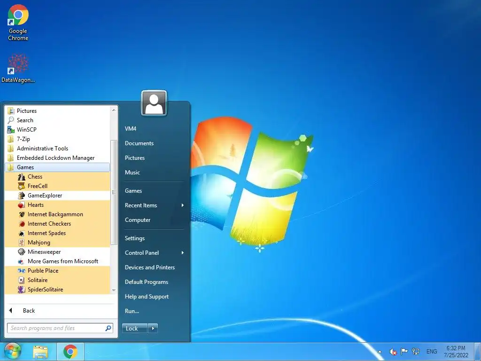Viewport: 481px width, 361px height.
Task: Click the user account picture
Action: tap(154, 103)
